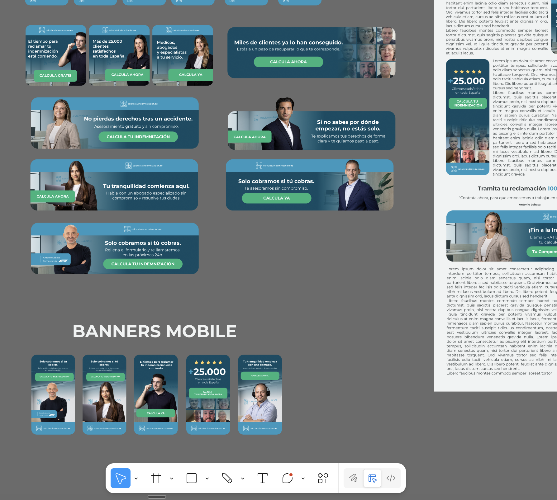Select mobile banner 'Tu tranquilidad empieza con una llamada'
The height and width of the screenshot is (500, 557).
click(x=260, y=395)
